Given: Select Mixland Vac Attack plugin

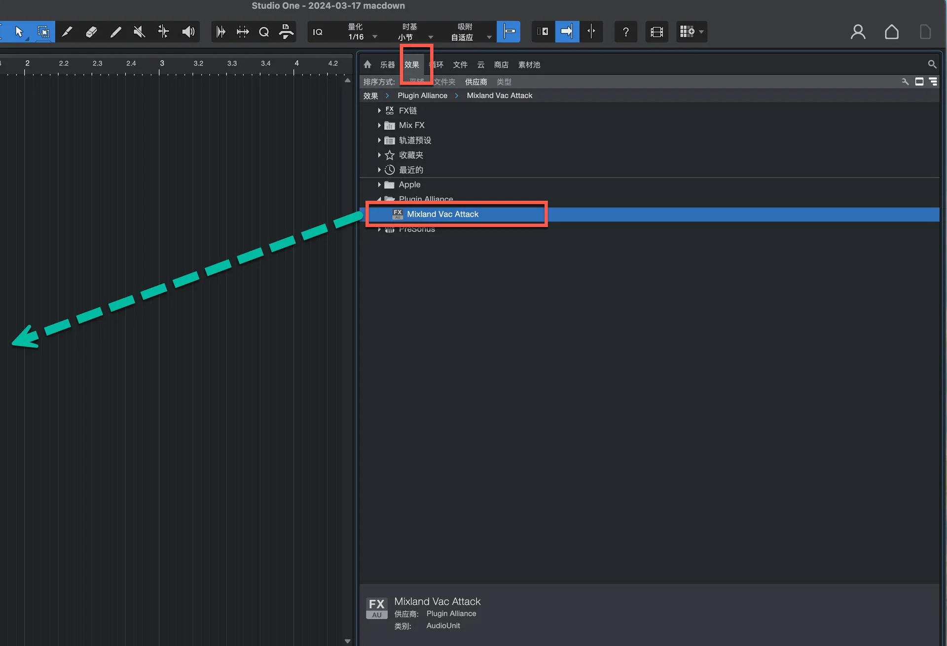Looking at the screenshot, I should coord(442,214).
